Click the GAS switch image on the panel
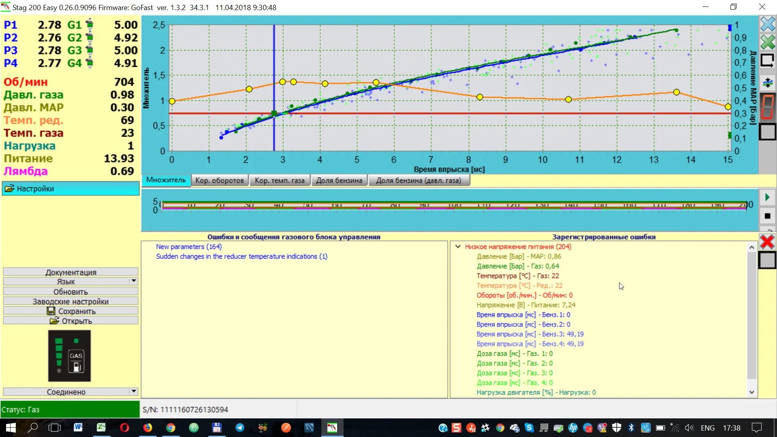Viewport: 777px width, 437px height. tap(69, 356)
